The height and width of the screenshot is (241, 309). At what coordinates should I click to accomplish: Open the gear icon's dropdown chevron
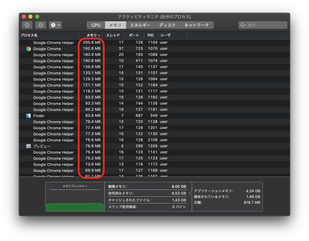58,25
